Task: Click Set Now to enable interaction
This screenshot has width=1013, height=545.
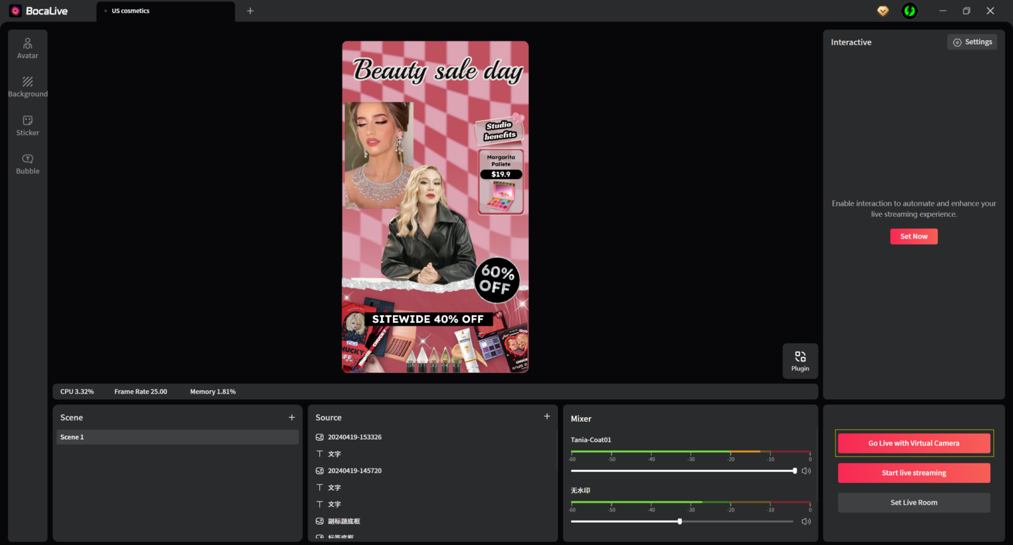Action: coord(913,236)
